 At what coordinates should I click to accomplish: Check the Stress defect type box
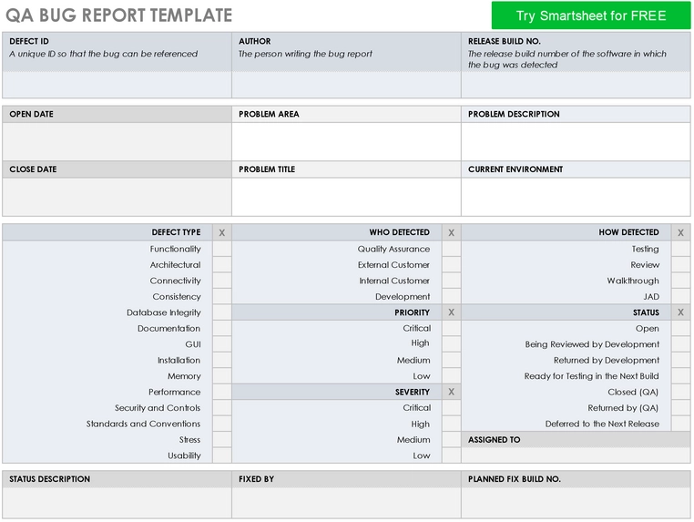click(x=221, y=440)
